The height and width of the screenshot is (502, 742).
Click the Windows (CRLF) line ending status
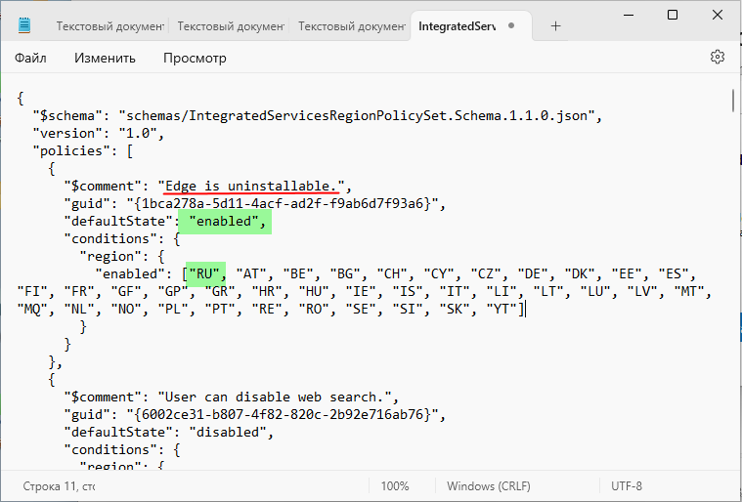489,486
